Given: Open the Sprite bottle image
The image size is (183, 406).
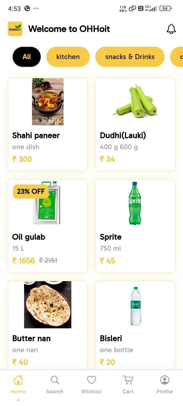Looking at the screenshot, I should click(135, 203).
